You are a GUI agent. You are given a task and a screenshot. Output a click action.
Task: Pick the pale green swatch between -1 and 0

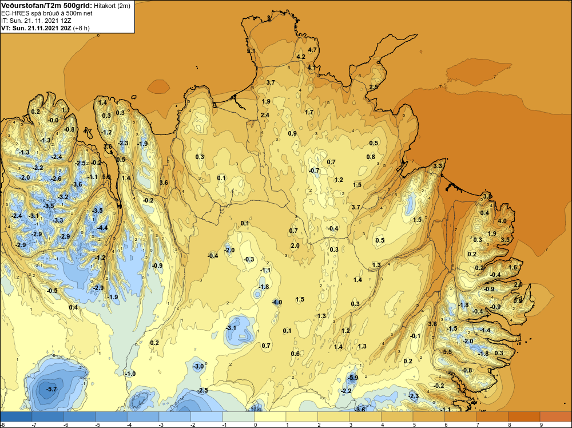click(238, 417)
